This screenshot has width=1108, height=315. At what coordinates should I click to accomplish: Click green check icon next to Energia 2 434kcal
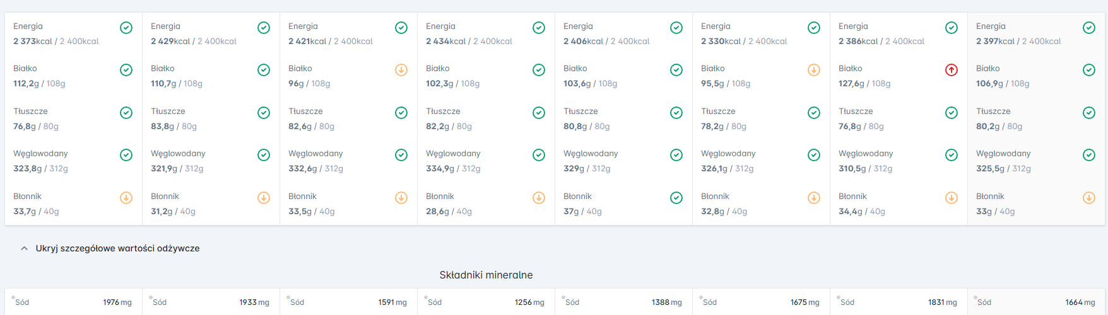click(x=539, y=28)
